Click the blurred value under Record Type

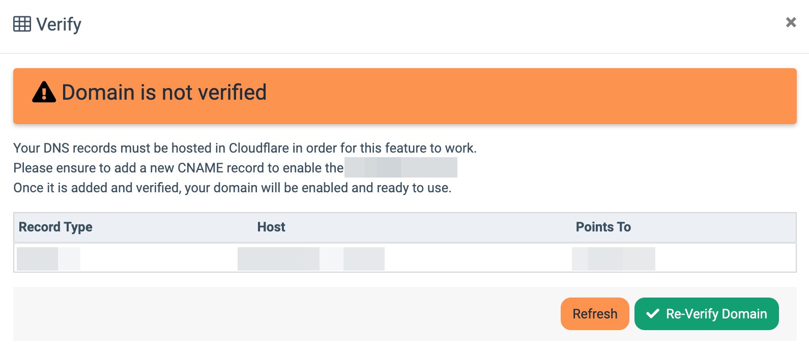[x=48, y=258]
